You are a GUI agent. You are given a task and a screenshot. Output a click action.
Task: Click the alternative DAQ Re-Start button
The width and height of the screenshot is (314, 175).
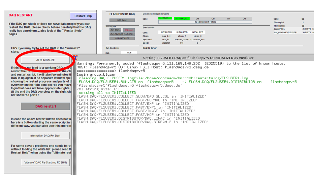pos(45,136)
